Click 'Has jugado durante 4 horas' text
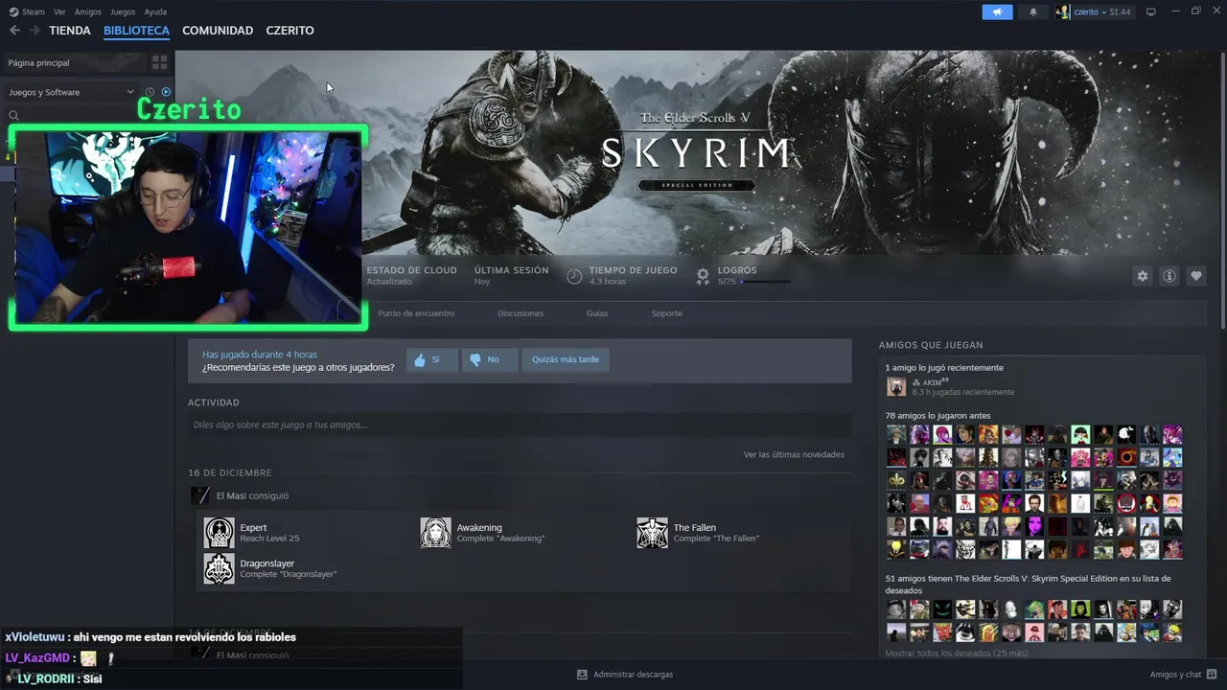 (x=260, y=355)
